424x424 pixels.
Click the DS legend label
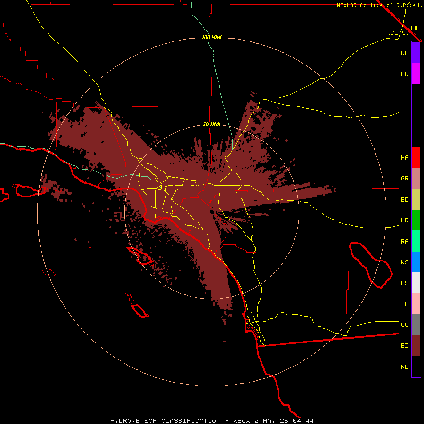coord(404,283)
